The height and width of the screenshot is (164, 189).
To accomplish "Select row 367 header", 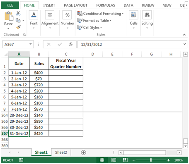I will (5, 133).
